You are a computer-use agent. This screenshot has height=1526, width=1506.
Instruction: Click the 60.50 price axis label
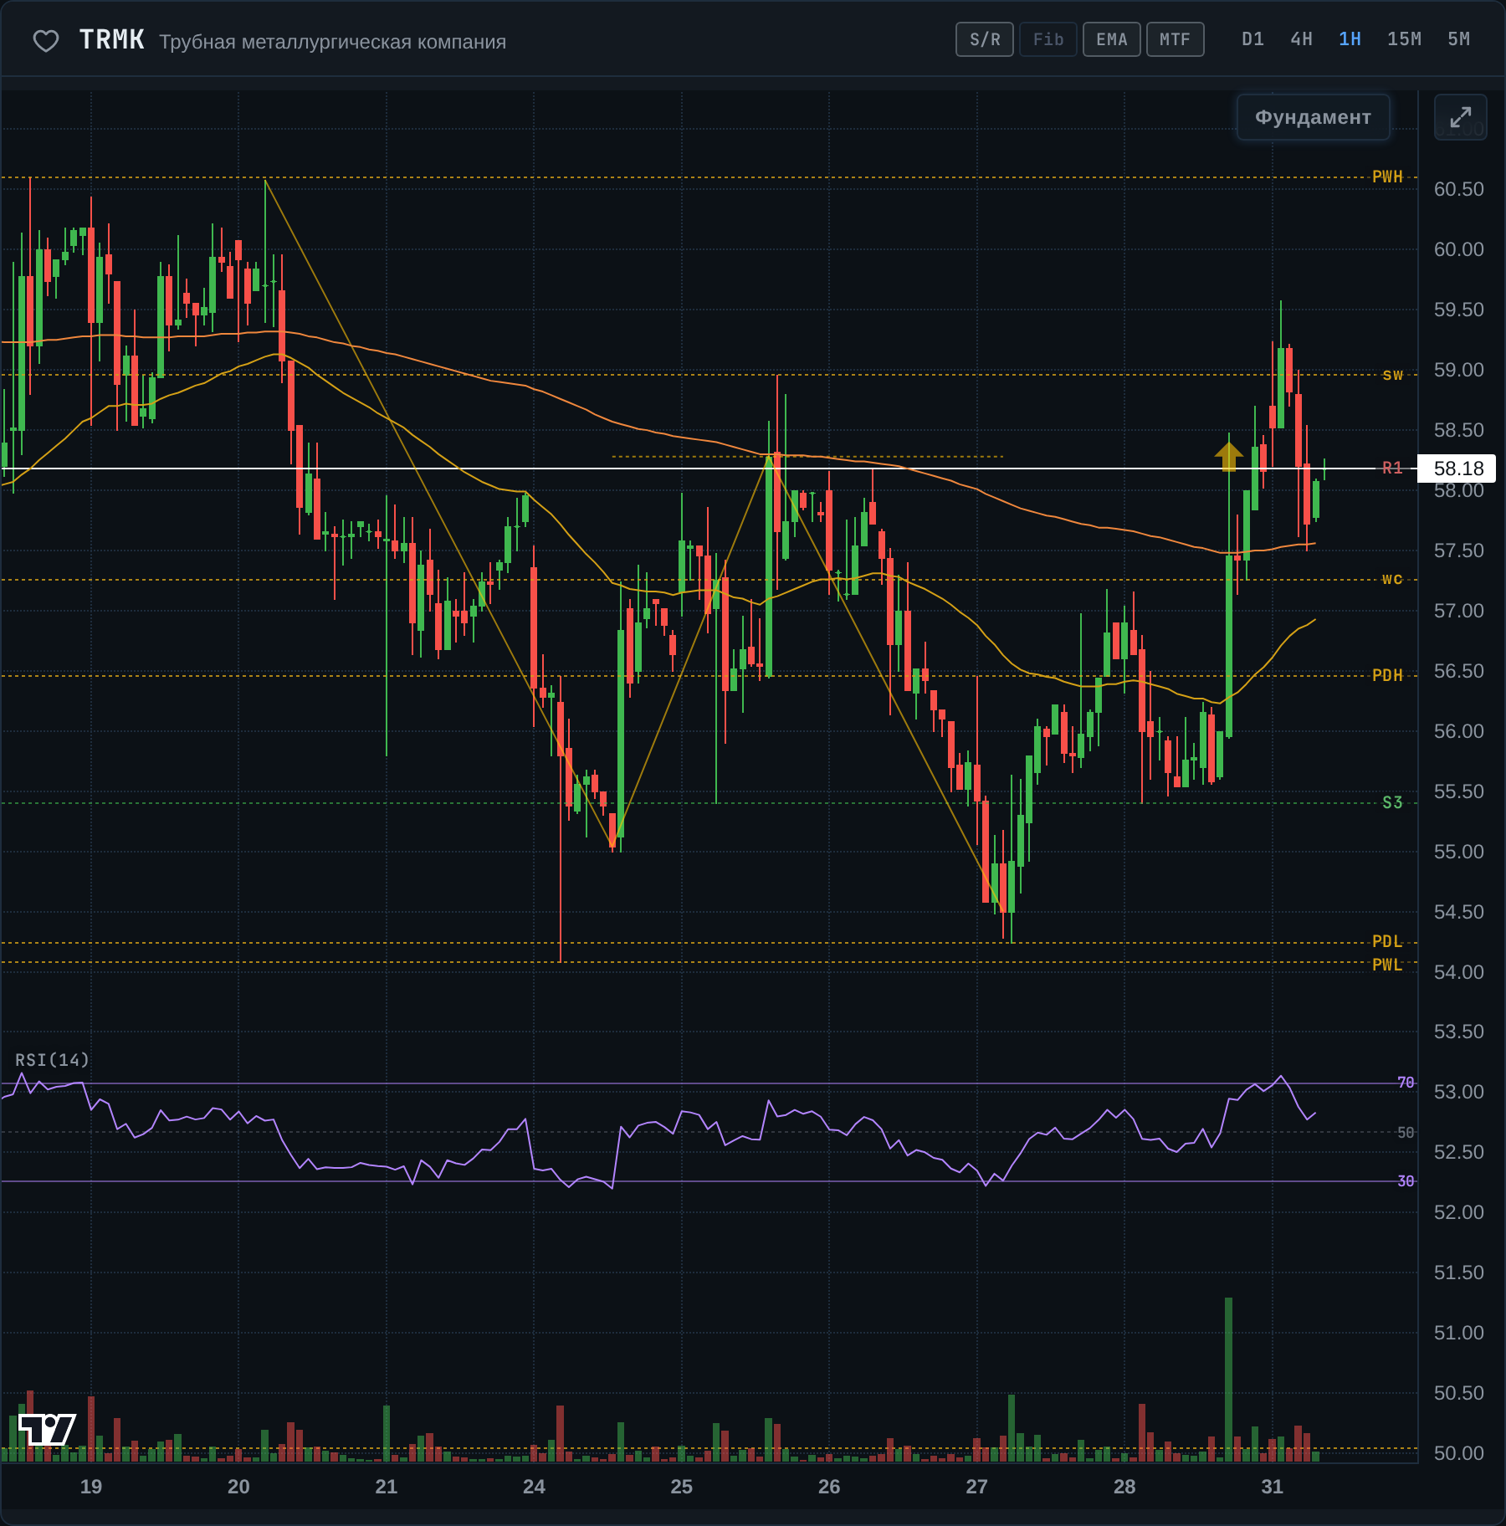[1458, 189]
